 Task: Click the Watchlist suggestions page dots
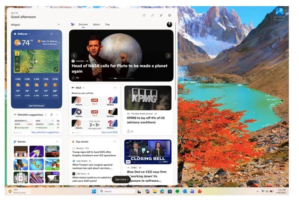[x=18, y=132]
